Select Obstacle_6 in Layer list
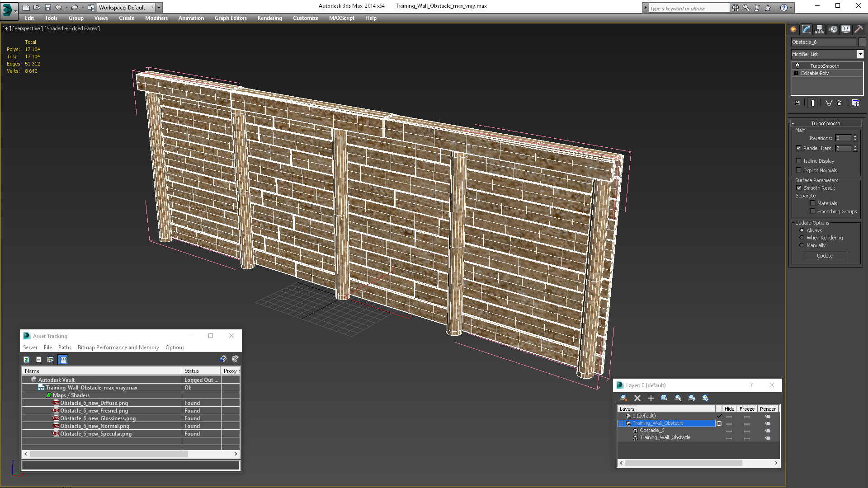Image resolution: width=868 pixels, height=488 pixels. pos(651,431)
